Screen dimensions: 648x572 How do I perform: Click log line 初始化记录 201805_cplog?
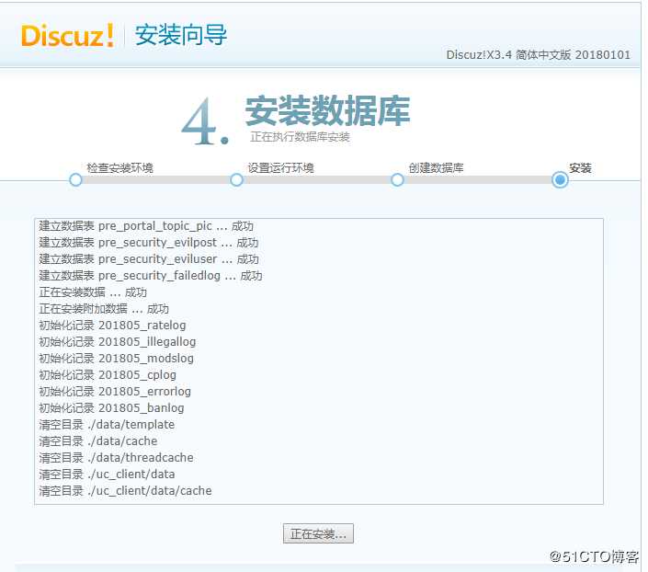coord(108,375)
